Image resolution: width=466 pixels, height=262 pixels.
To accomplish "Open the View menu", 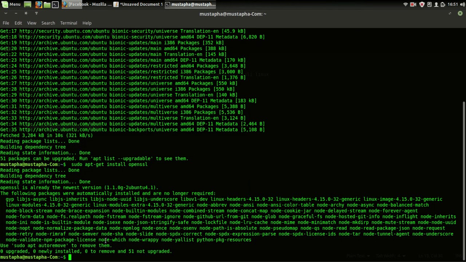I will (32, 23).
